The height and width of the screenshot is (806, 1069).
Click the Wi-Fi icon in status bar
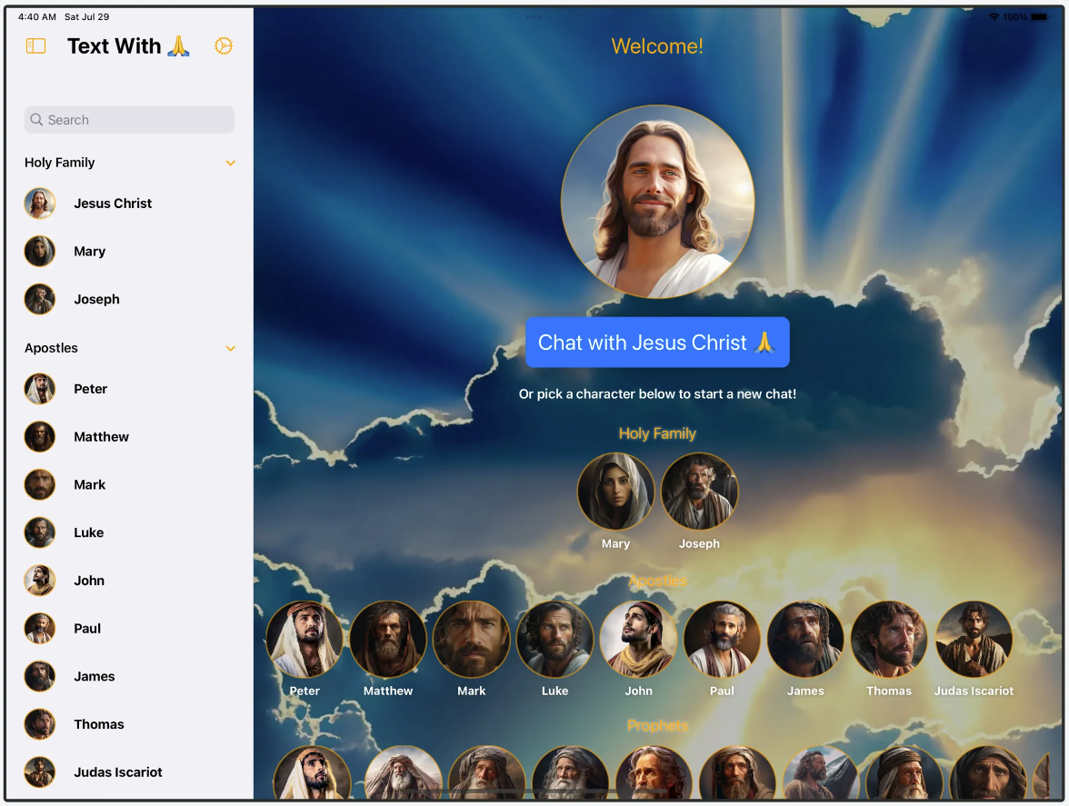click(x=994, y=17)
